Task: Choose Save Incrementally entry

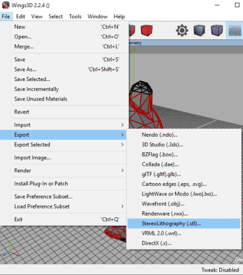Action: (x=64, y=89)
